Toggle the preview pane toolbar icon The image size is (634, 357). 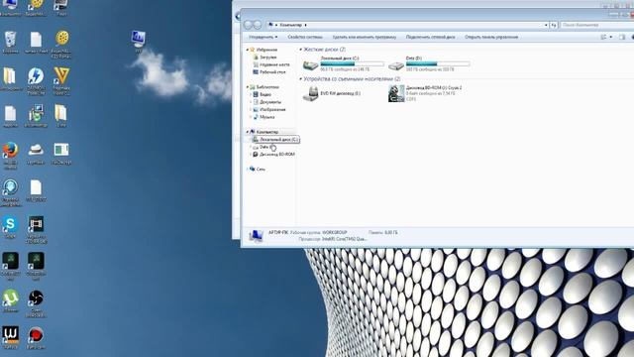(622, 37)
